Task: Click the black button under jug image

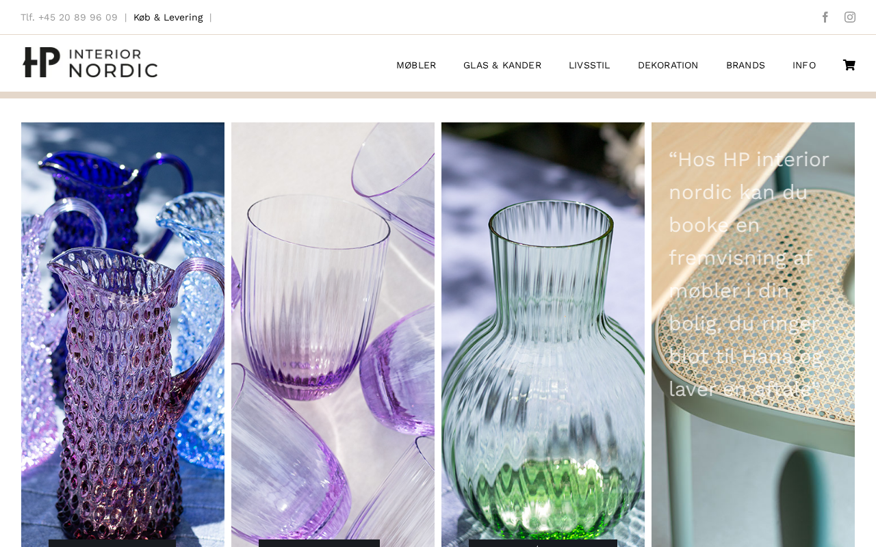Action: pos(112,544)
